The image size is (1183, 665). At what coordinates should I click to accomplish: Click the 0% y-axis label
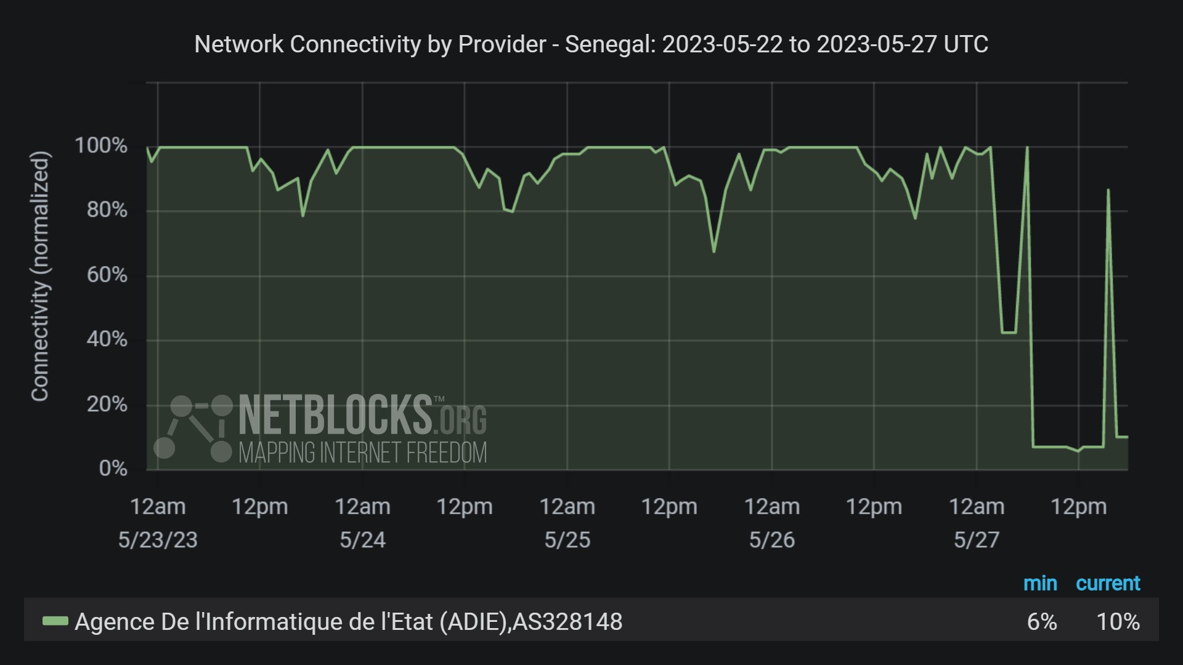click(113, 469)
